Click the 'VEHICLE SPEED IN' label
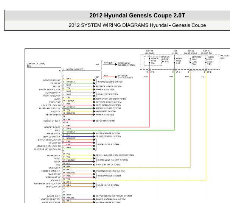 [x=51, y=137]
